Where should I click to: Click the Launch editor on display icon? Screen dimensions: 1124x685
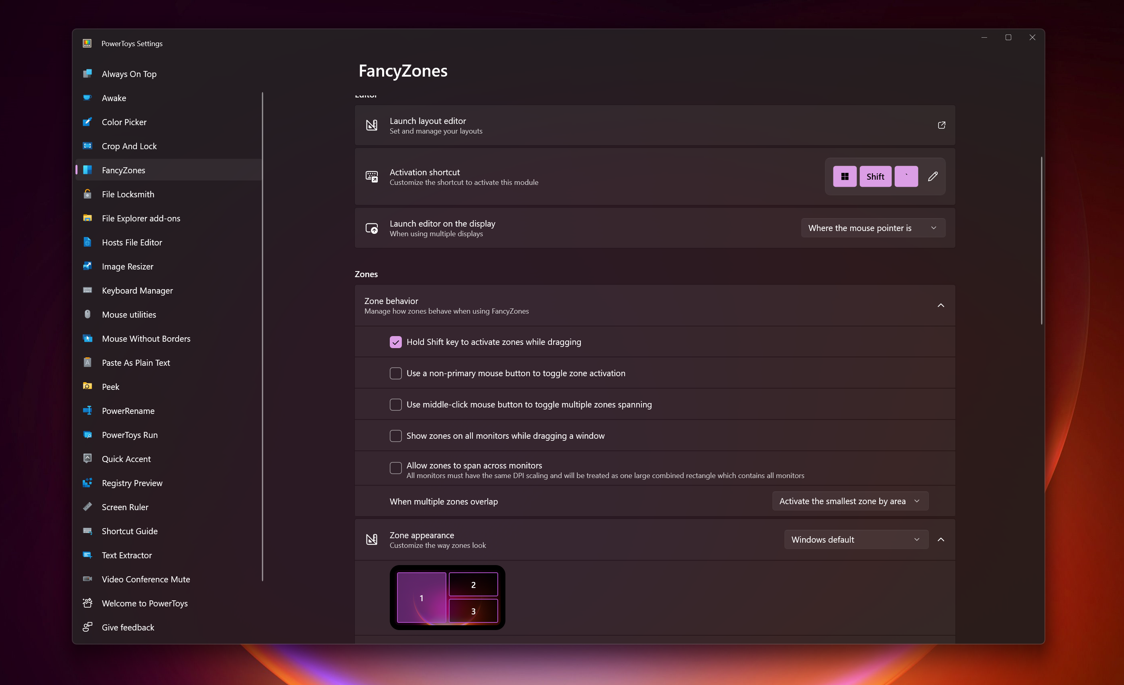click(371, 228)
